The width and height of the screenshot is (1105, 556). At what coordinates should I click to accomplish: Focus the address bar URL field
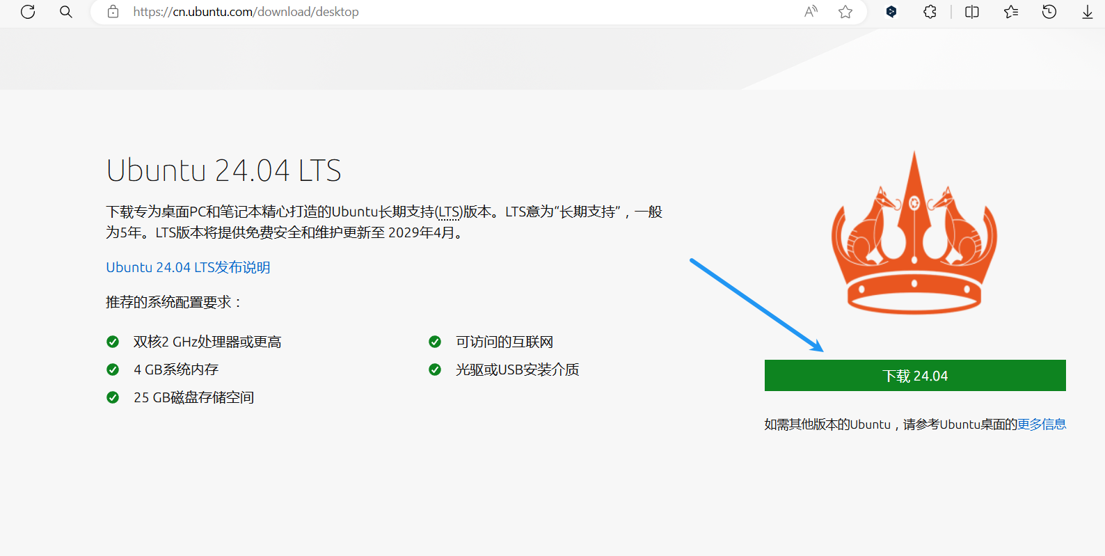pos(459,12)
